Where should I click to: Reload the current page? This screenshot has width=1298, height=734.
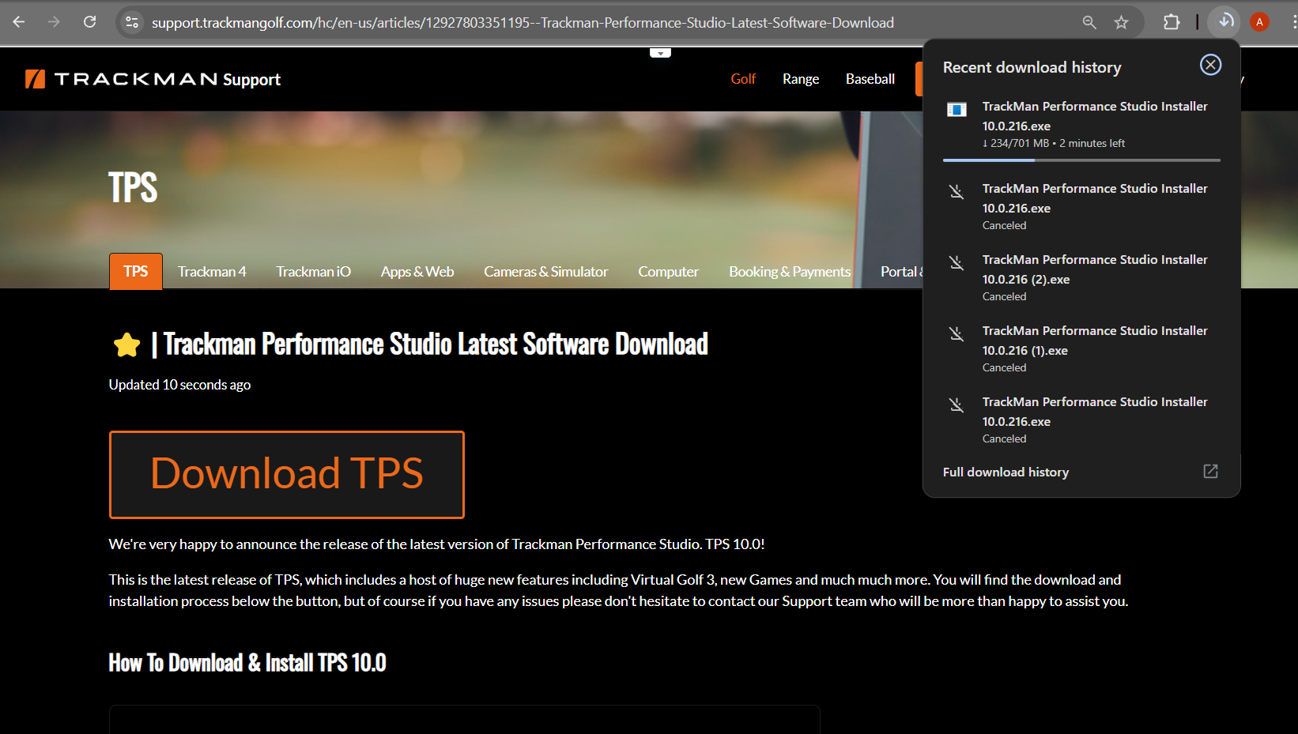point(89,21)
